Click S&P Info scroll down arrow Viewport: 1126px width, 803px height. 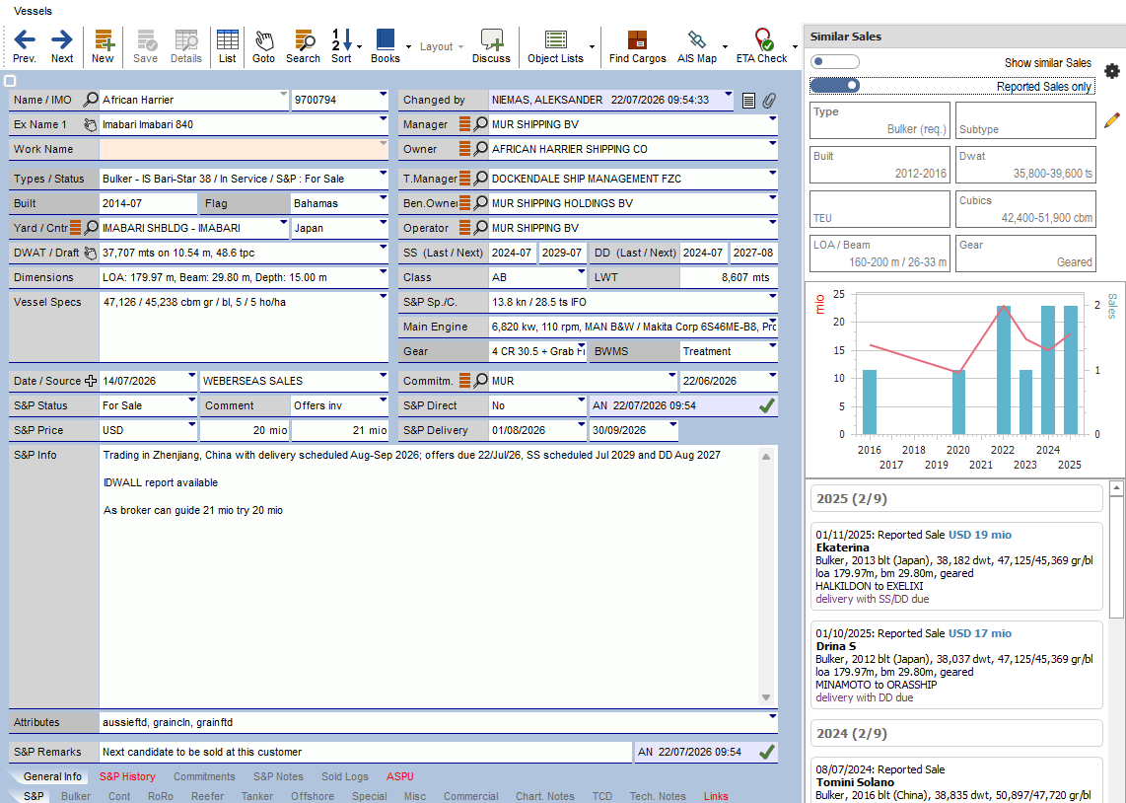click(x=766, y=697)
